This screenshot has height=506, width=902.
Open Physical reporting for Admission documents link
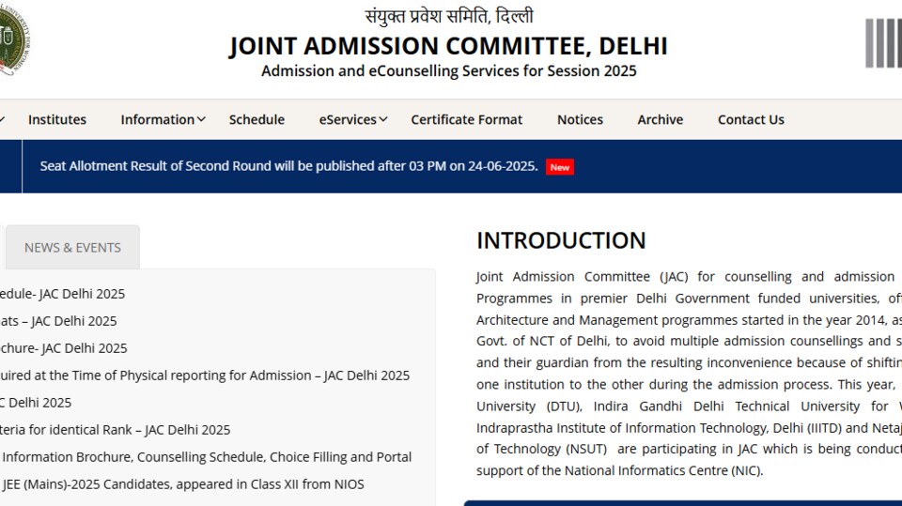(x=205, y=376)
